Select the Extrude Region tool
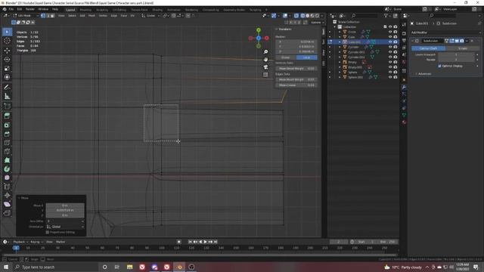This screenshot has width=484, height=272. (x=7, y=116)
